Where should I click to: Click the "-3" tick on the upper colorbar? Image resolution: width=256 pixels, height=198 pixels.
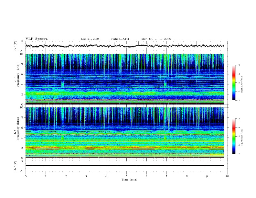click(238, 65)
